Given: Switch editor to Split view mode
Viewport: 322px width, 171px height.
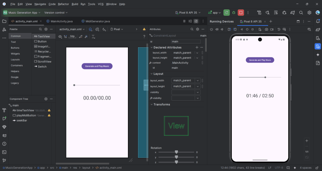Looking at the screenshot, I should 190,21.
